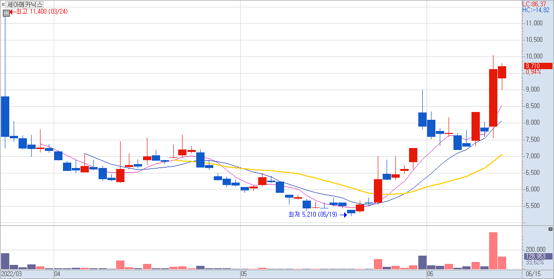554x279 pixels.
Task: Click the 6,500 price axis label
Action: tap(533, 173)
